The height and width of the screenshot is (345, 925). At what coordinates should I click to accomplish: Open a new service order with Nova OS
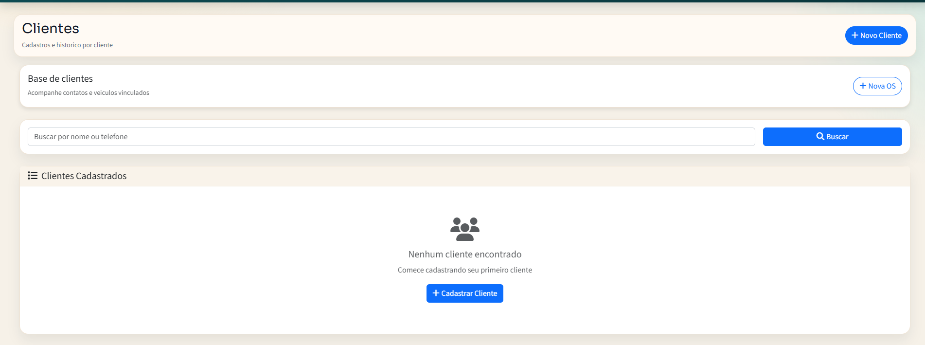(x=877, y=86)
